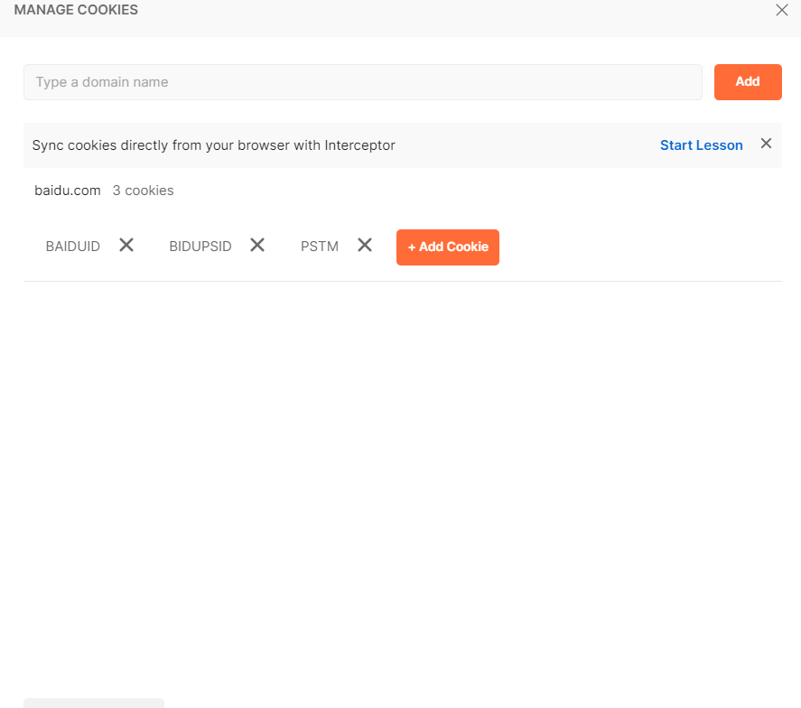Viewport: 801px width, 708px height.
Task: Delete the BAIDUID cookie
Action: click(x=126, y=246)
